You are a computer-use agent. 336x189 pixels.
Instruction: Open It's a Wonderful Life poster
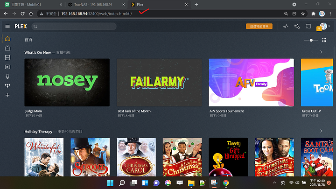(44, 157)
